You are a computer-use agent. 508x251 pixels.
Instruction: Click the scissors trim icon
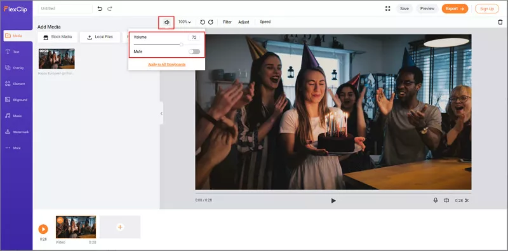click(x=467, y=200)
